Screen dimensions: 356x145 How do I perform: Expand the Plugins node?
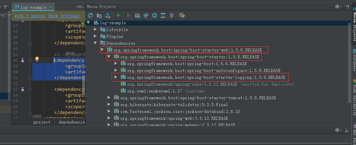point(95,36)
